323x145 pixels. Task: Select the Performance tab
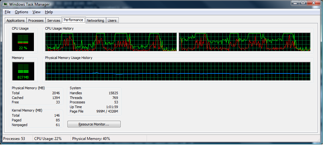coord(73,20)
